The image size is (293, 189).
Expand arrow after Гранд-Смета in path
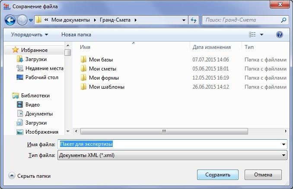pos(135,20)
